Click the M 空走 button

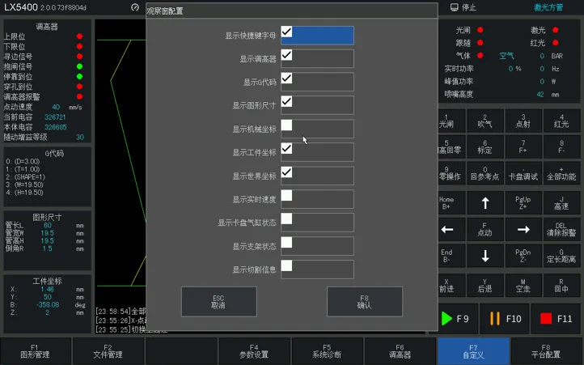click(523, 285)
